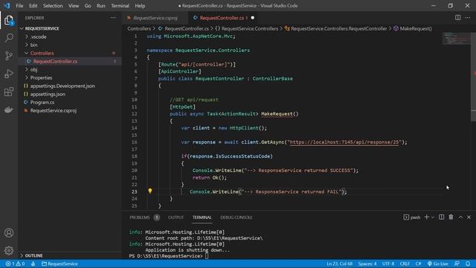Kill the terminal with trash icon
The height and width of the screenshot is (268, 476).
point(451,217)
